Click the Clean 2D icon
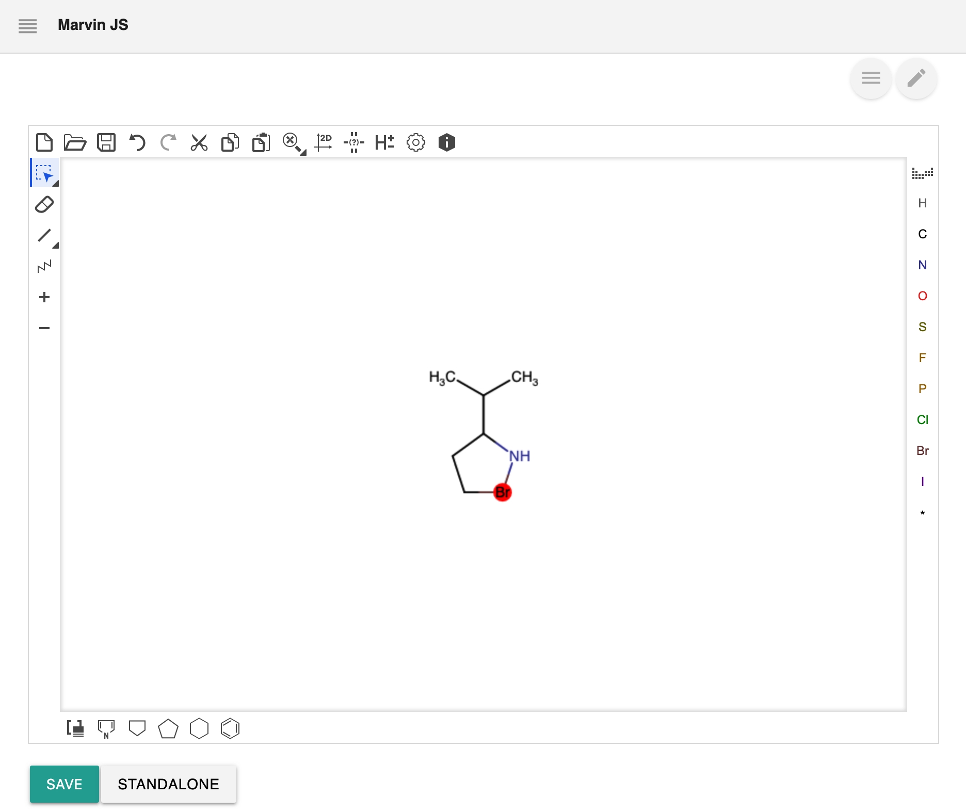The image size is (966, 812). click(x=324, y=142)
